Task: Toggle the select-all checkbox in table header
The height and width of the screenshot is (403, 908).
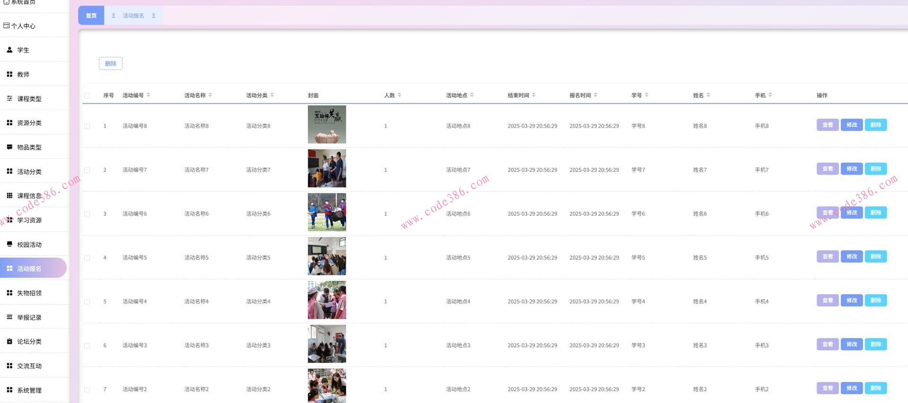Action: point(87,96)
